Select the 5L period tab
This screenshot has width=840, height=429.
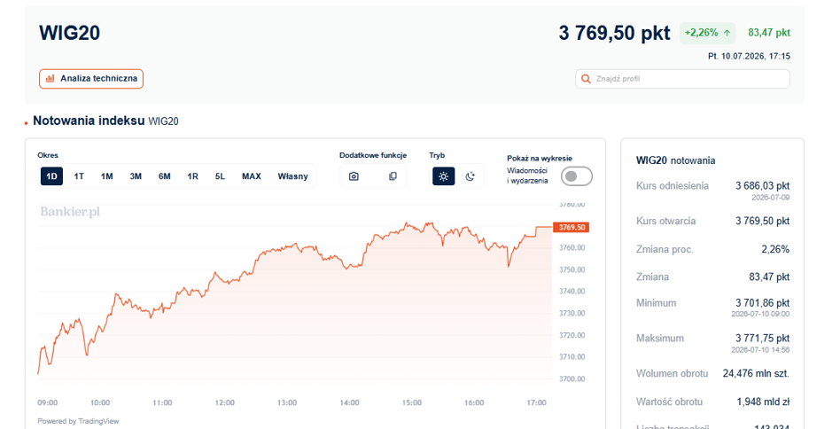tap(220, 176)
